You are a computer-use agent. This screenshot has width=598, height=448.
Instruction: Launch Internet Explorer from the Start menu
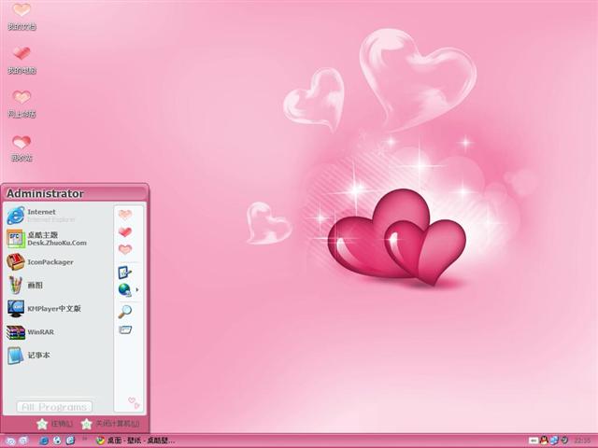(41, 216)
